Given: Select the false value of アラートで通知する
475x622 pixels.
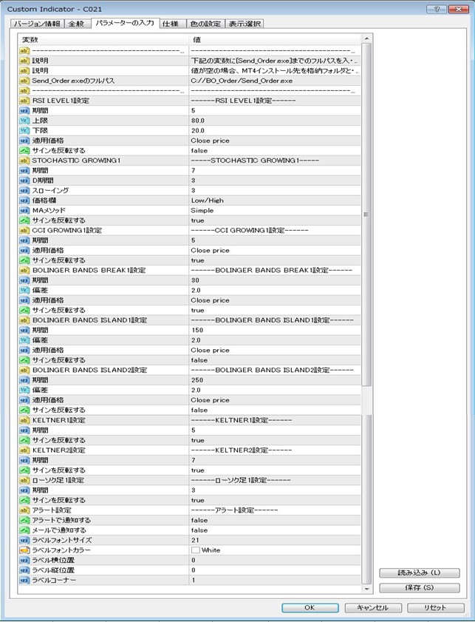Looking at the screenshot, I should tap(199, 520).
